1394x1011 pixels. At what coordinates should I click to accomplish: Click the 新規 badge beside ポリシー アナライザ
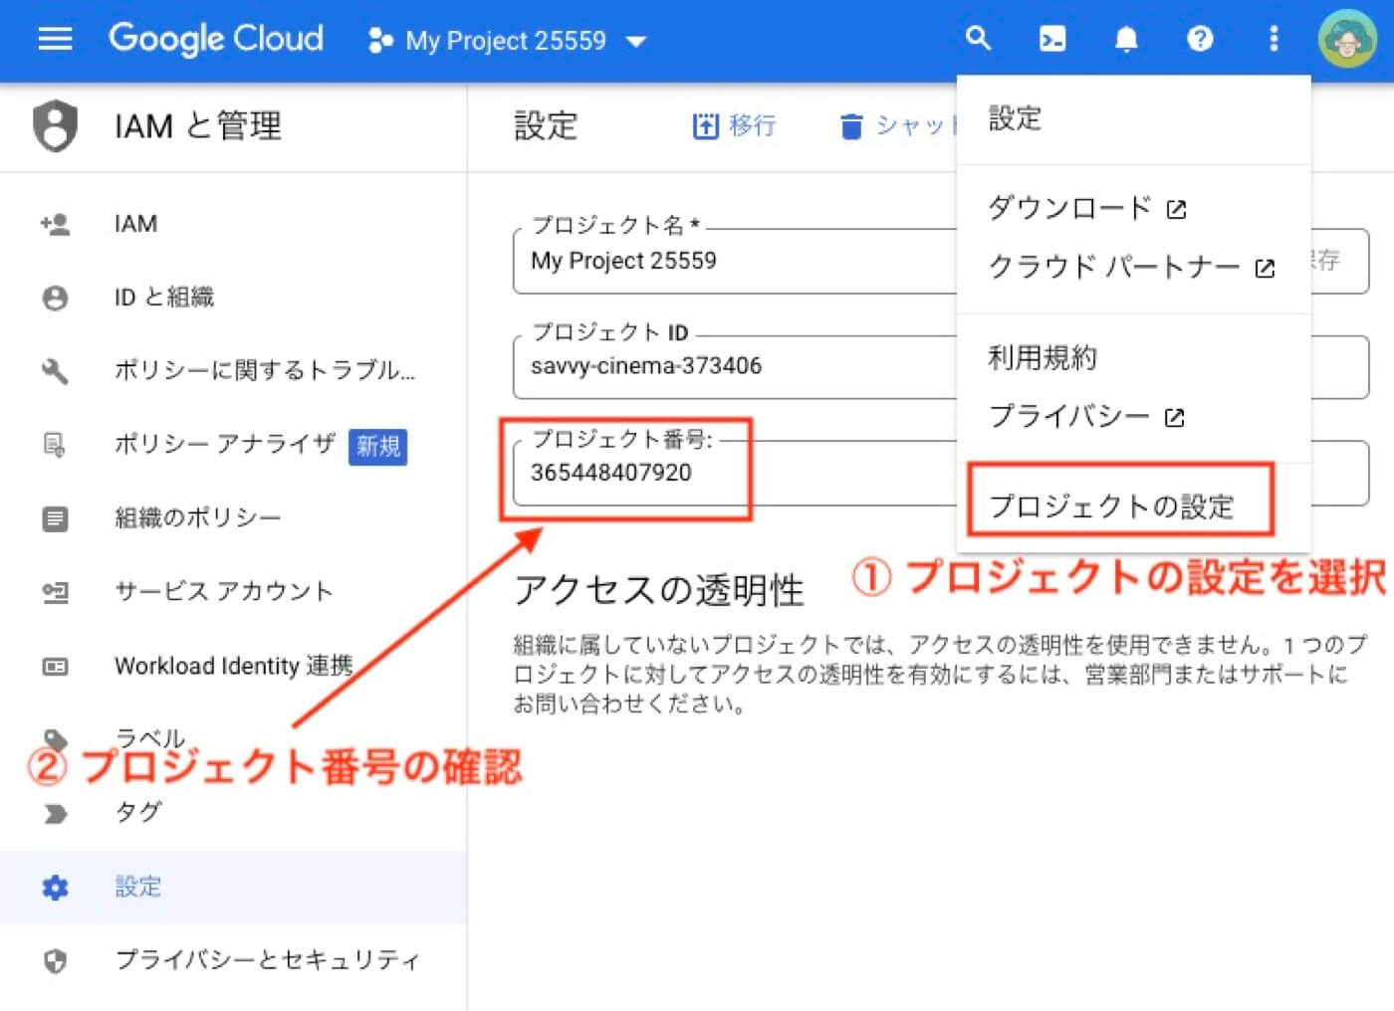point(378,446)
